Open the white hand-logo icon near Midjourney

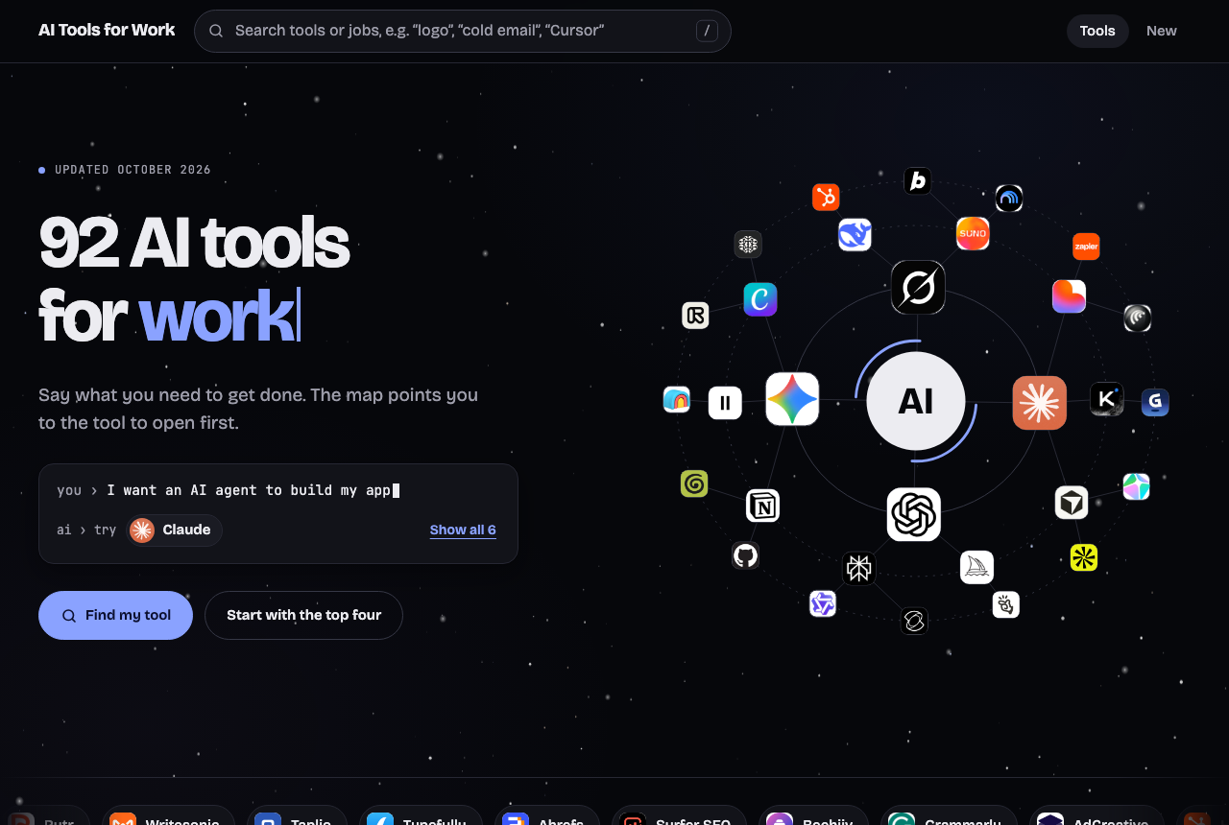click(1006, 604)
